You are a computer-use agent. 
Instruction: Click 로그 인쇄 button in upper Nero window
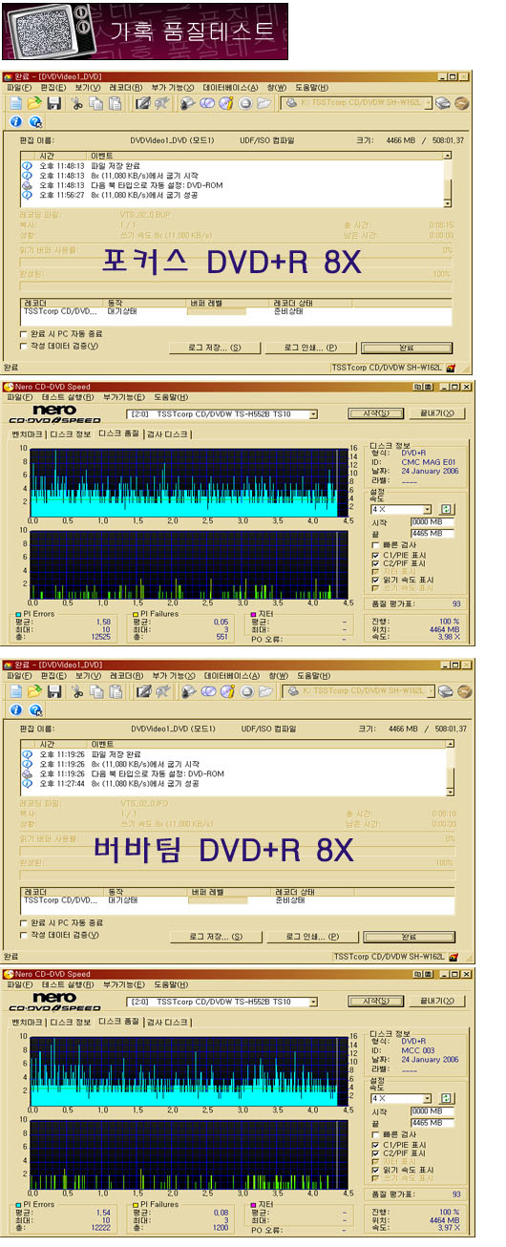[x=310, y=348]
